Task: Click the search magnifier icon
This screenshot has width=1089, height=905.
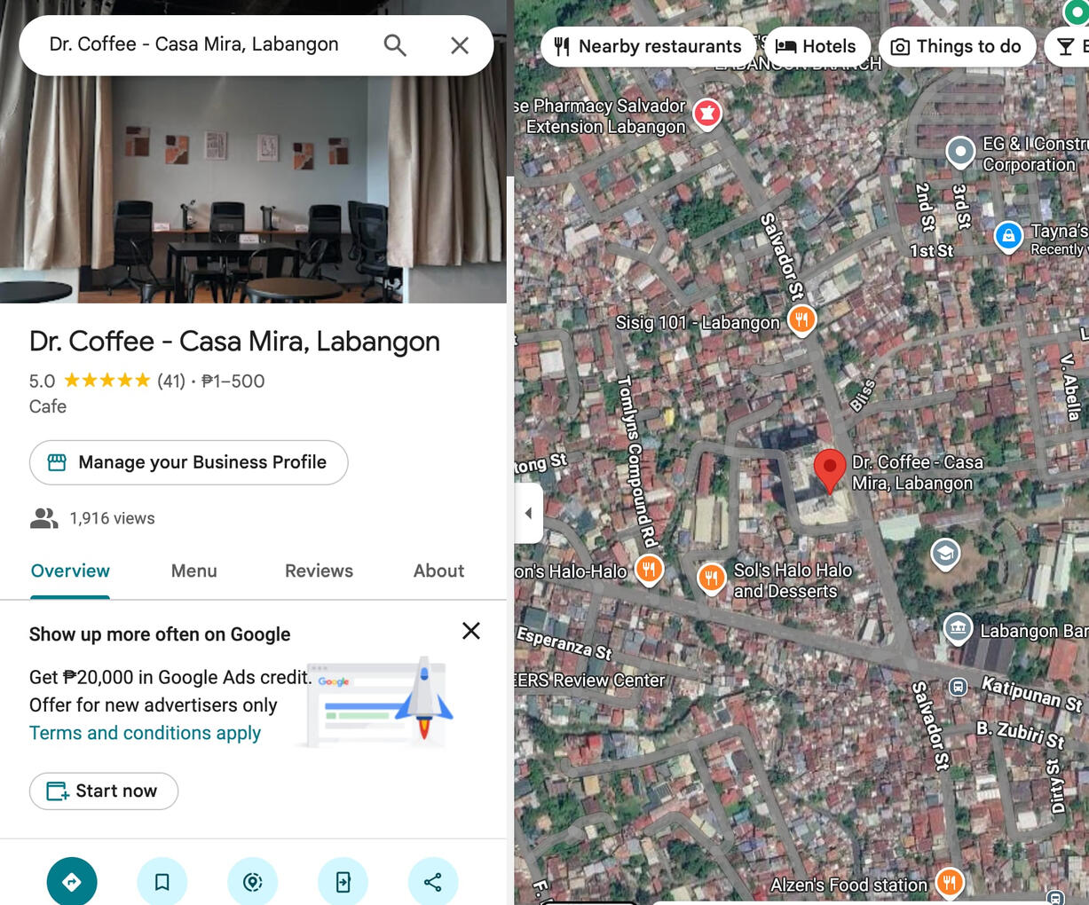Action: coord(395,45)
